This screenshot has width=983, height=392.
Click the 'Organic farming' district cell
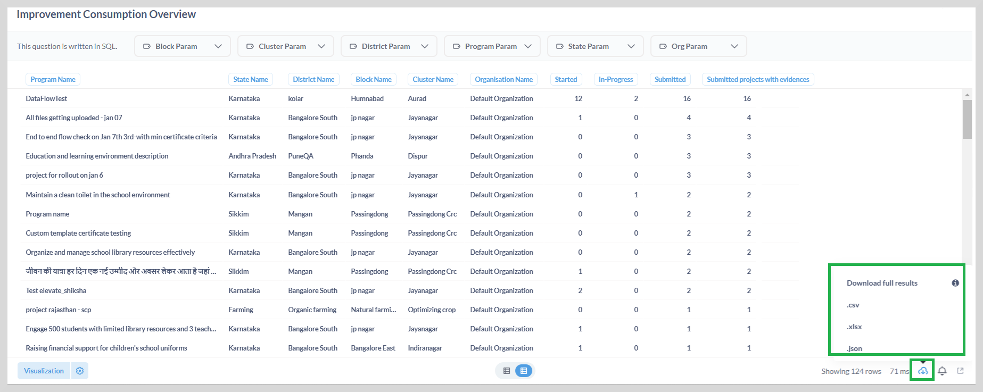312,310
